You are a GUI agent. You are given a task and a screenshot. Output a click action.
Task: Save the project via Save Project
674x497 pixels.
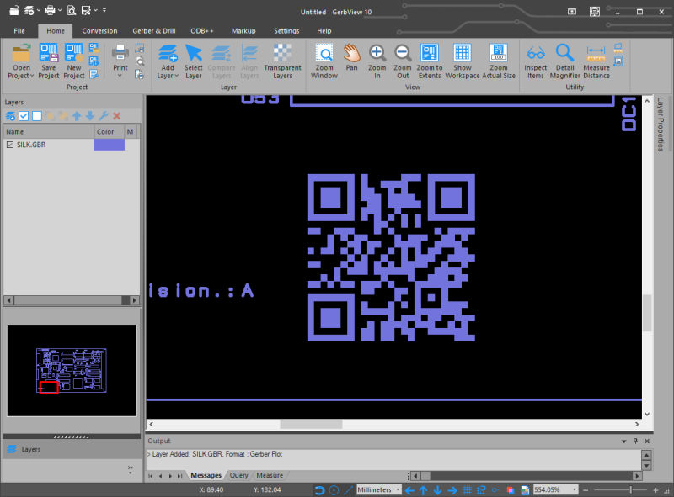(x=49, y=61)
